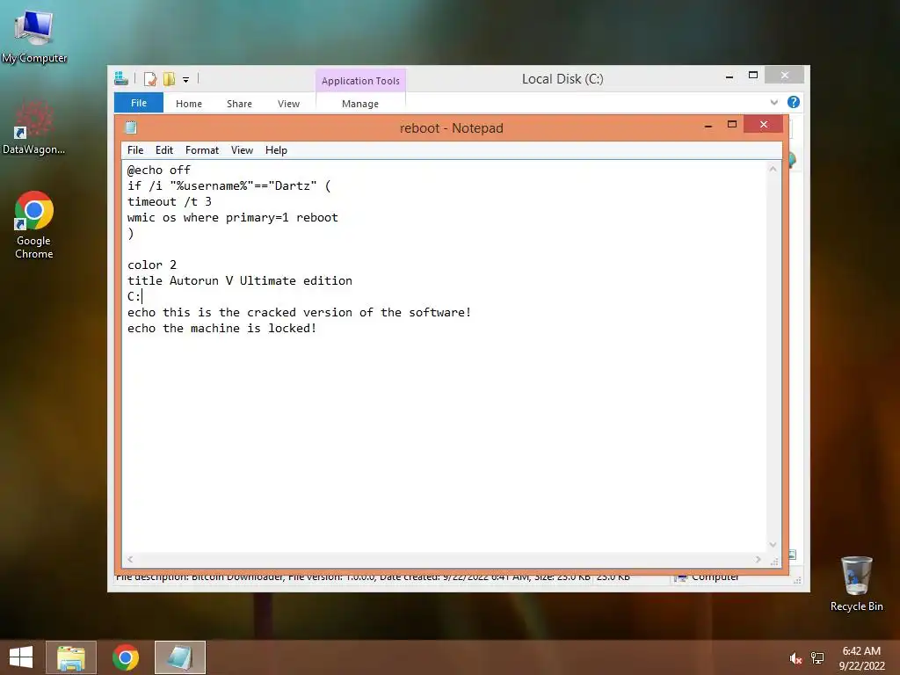Image resolution: width=900 pixels, height=675 pixels.
Task: Open Notepad Help menu
Action: click(276, 149)
